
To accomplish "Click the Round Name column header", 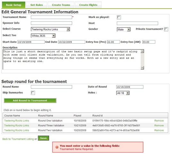I will 46,116.
